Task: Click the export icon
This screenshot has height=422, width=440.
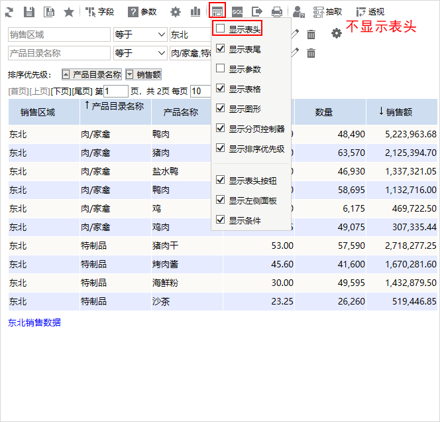Action: (x=257, y=12)
